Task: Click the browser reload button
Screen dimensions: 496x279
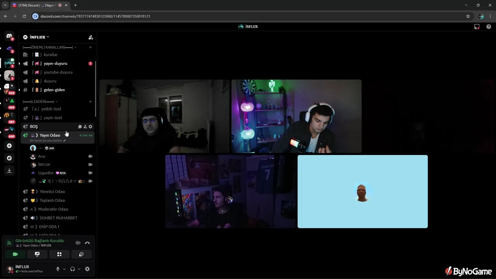Action: tap(24, 16)
